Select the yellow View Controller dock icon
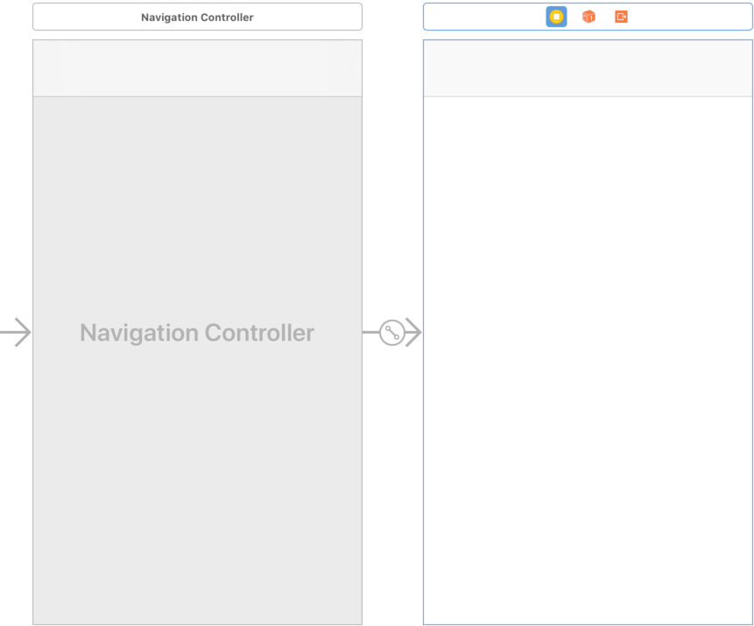Image resolution: width=754 pixels, height=626 pixels. pyautogui.click(x=556, y=17)
